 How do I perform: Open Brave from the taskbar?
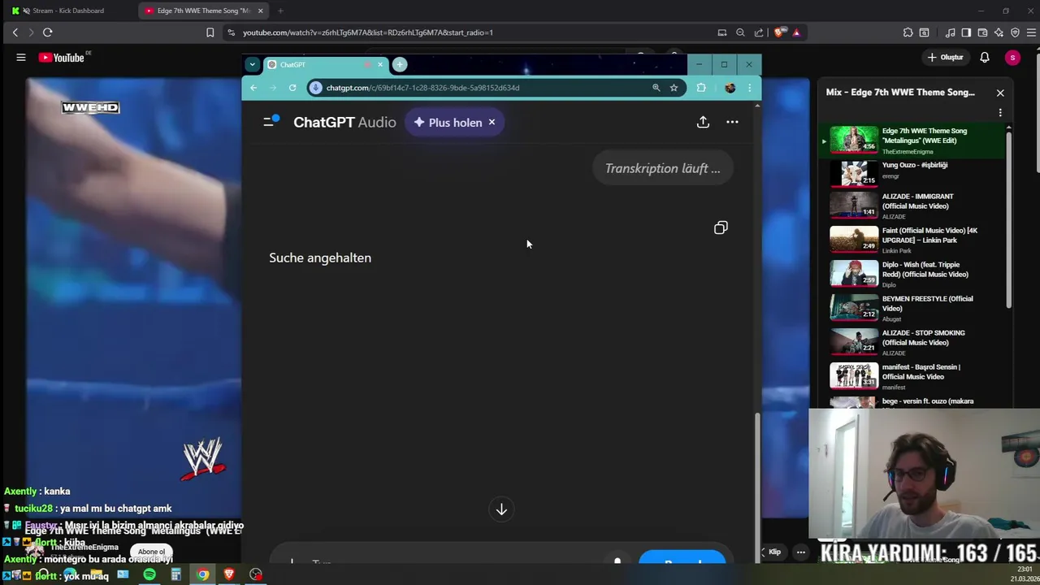[x=229, y=575]
